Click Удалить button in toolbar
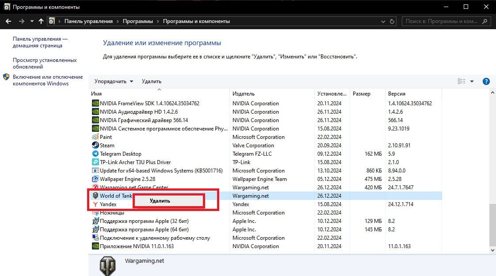 click(x=152, y=81)
